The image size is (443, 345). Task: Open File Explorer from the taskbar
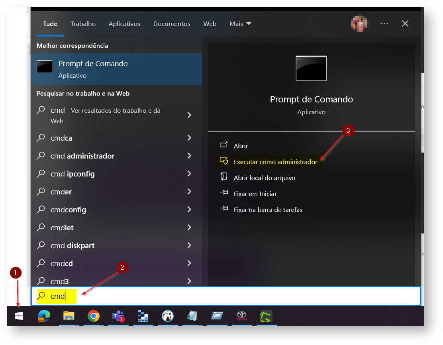pos(69,316)
